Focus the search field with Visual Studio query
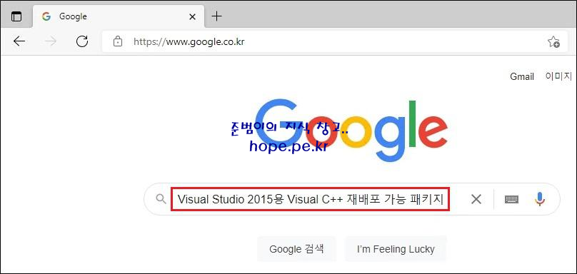This screenshot has height=274, width=577. pyautogui.click(x=310, y=199)
